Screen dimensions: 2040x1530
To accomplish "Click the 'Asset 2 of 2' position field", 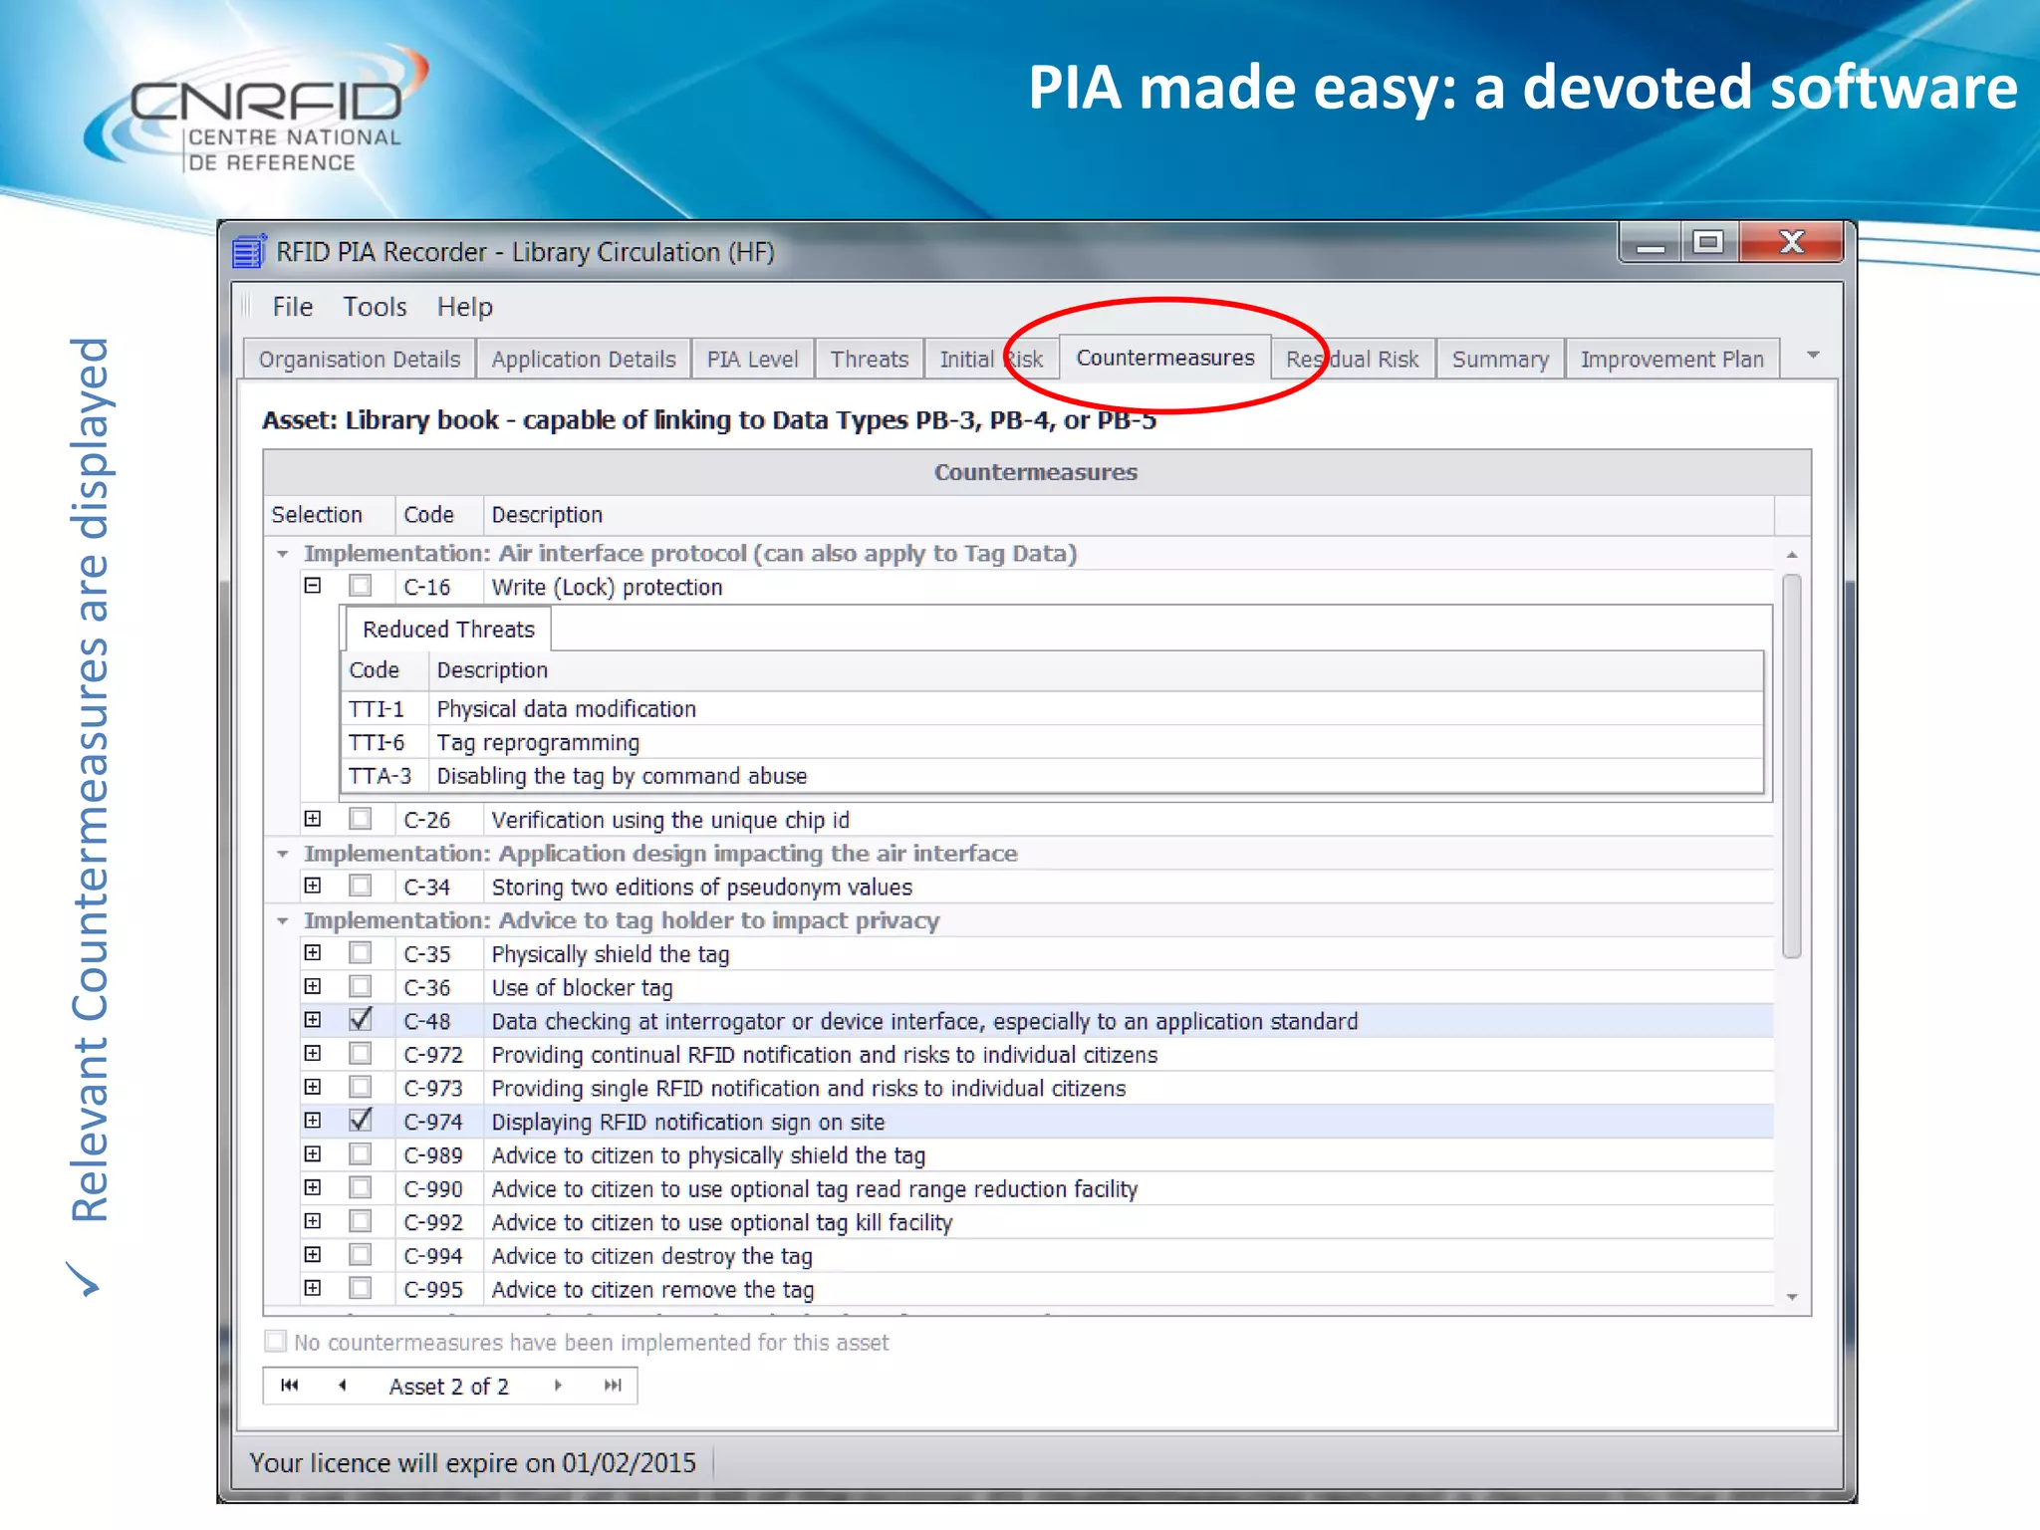I will tap(449, 1387).
